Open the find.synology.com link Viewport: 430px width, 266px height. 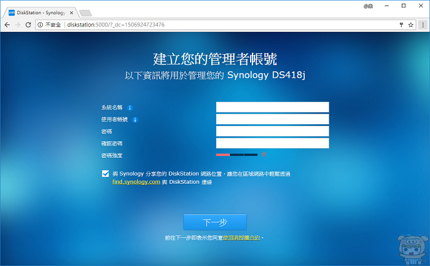(136, 182)
